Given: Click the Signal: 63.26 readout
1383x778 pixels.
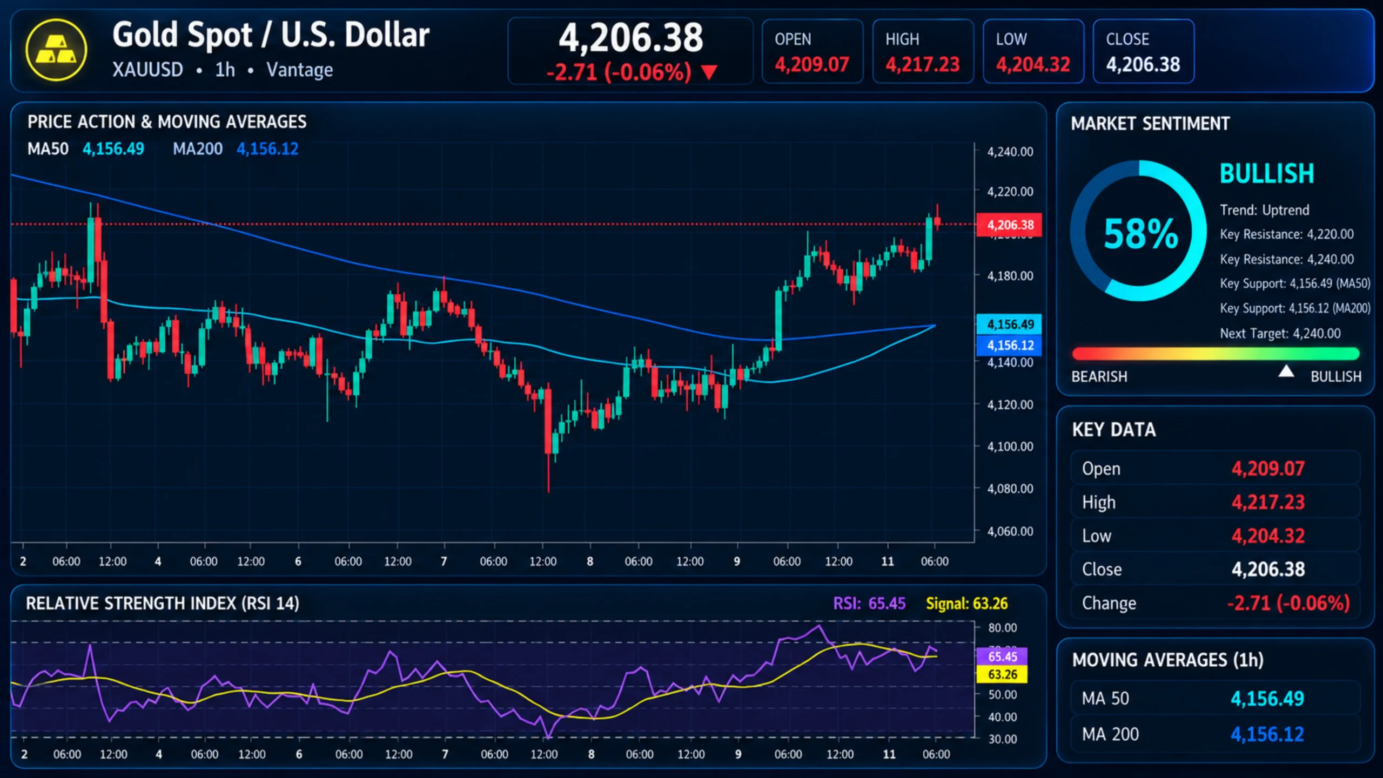Looking at the screenshot, I should coord(966,603).
